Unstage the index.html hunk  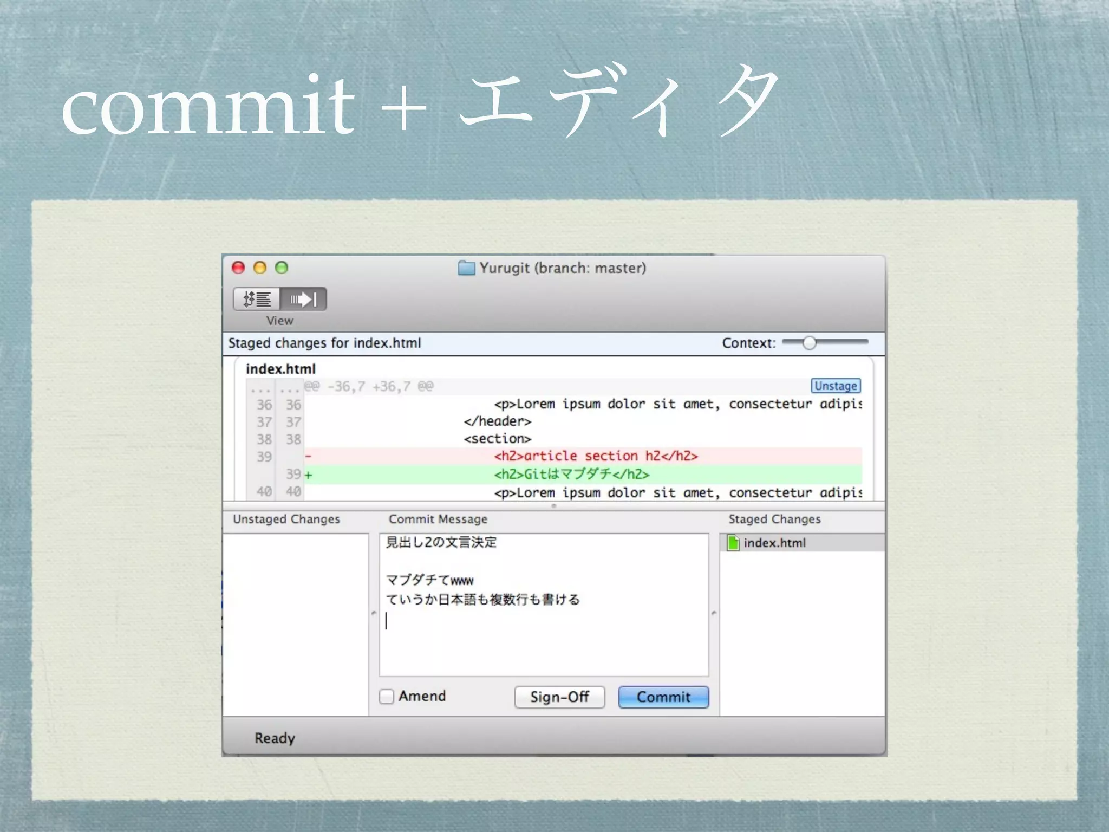pyautogui.click(x=836, y=386)
